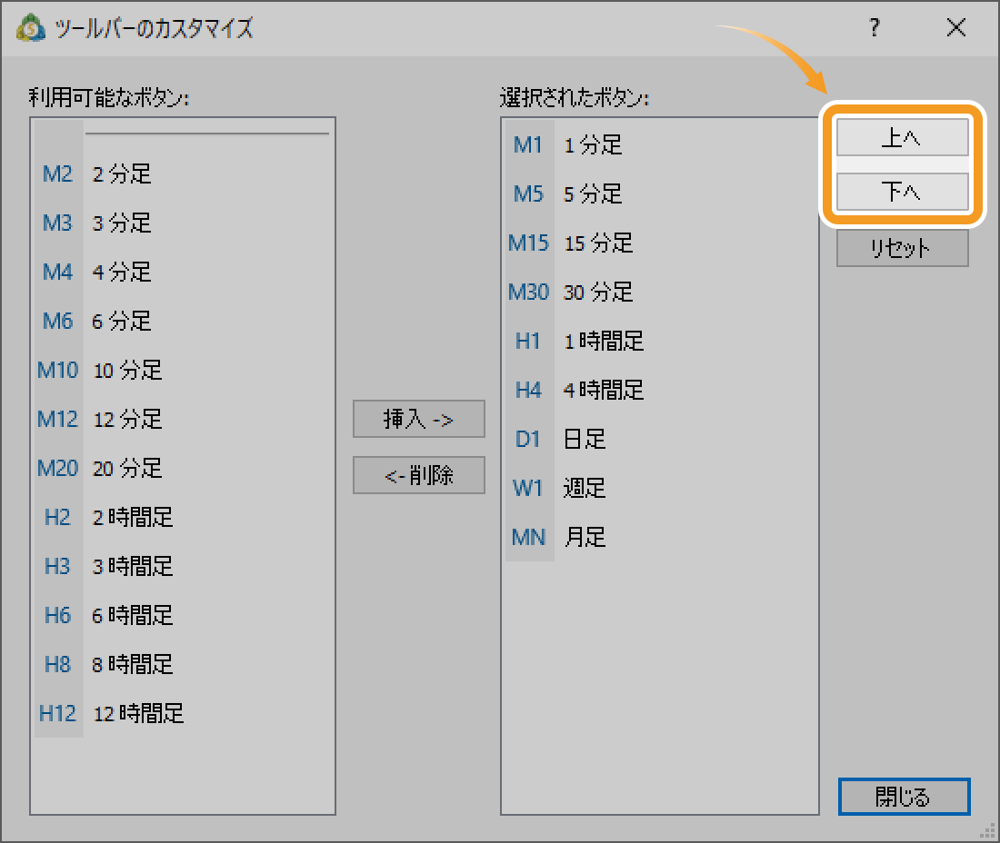This screenshot has height=843, width=1000.
Task: Click the 挿入 -> insert button
Action: [x=419, y=420]
